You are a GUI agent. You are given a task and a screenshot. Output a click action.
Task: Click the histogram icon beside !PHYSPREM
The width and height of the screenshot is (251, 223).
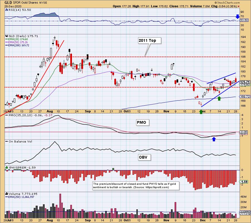[7, 168]
